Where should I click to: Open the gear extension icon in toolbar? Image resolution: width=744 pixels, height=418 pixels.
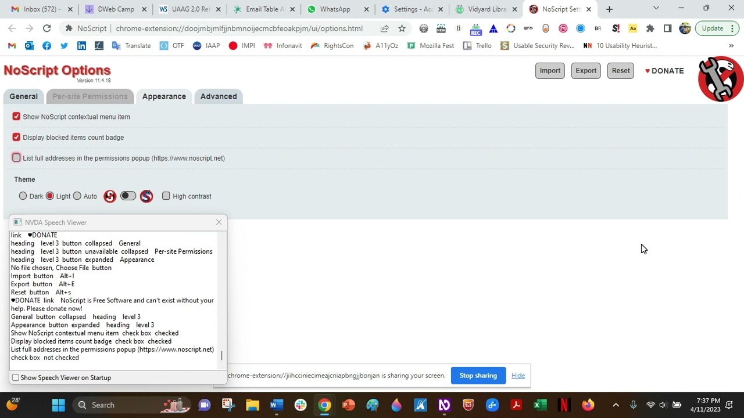pyautogui.click(x=424, y=28)
